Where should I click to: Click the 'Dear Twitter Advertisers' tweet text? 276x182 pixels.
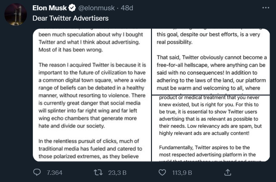70,18
